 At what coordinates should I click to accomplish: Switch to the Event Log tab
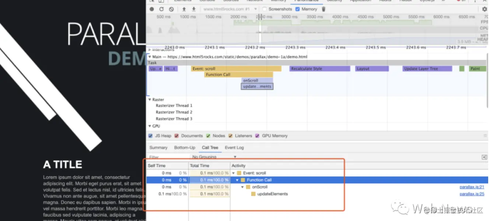234,148
